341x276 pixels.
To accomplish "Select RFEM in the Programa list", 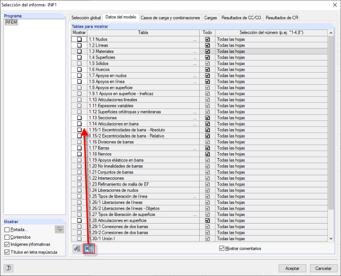I will click(11, 22).
